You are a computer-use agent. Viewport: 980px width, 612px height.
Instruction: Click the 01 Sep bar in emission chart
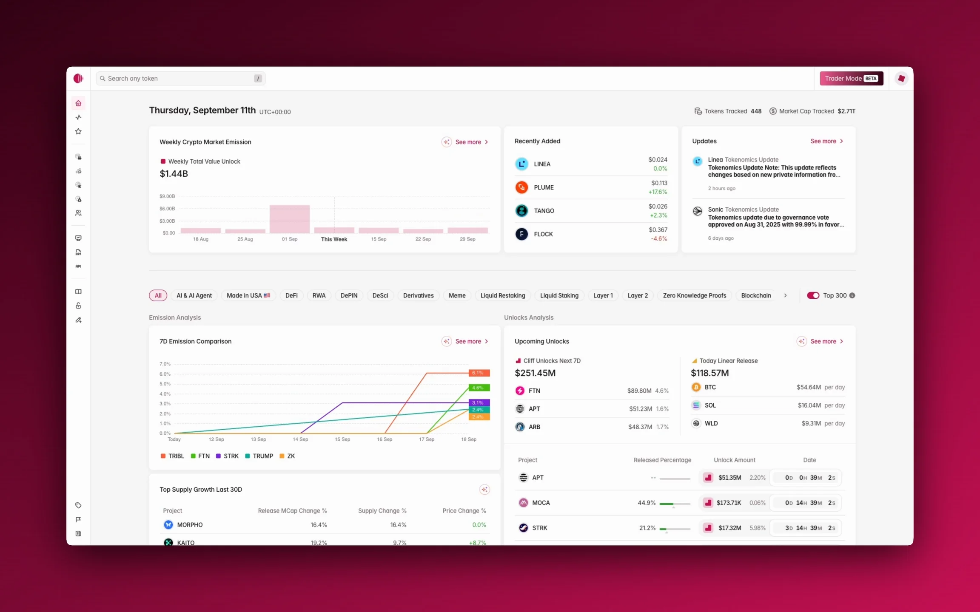pos(290,219)
